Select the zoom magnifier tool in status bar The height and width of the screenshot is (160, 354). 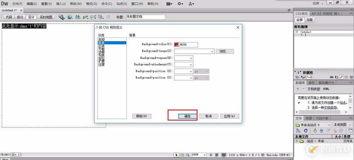coord(188,155)
